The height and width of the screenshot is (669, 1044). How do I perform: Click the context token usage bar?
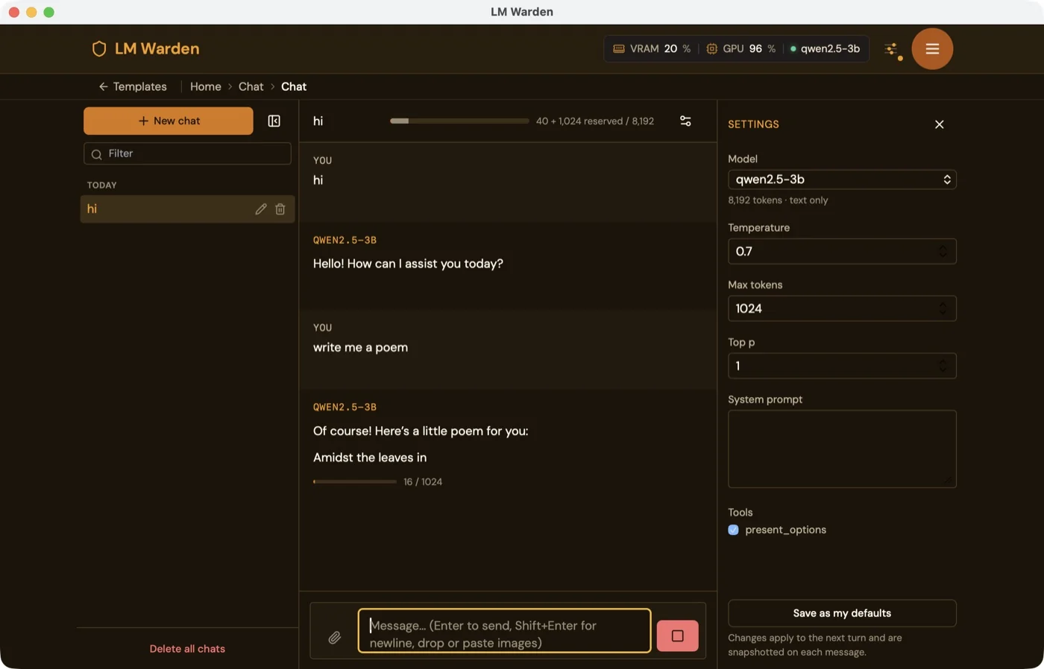pos(459,121)
